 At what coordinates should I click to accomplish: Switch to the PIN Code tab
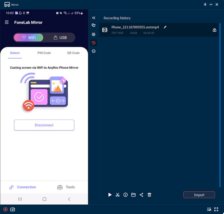[x=44, y=53]
